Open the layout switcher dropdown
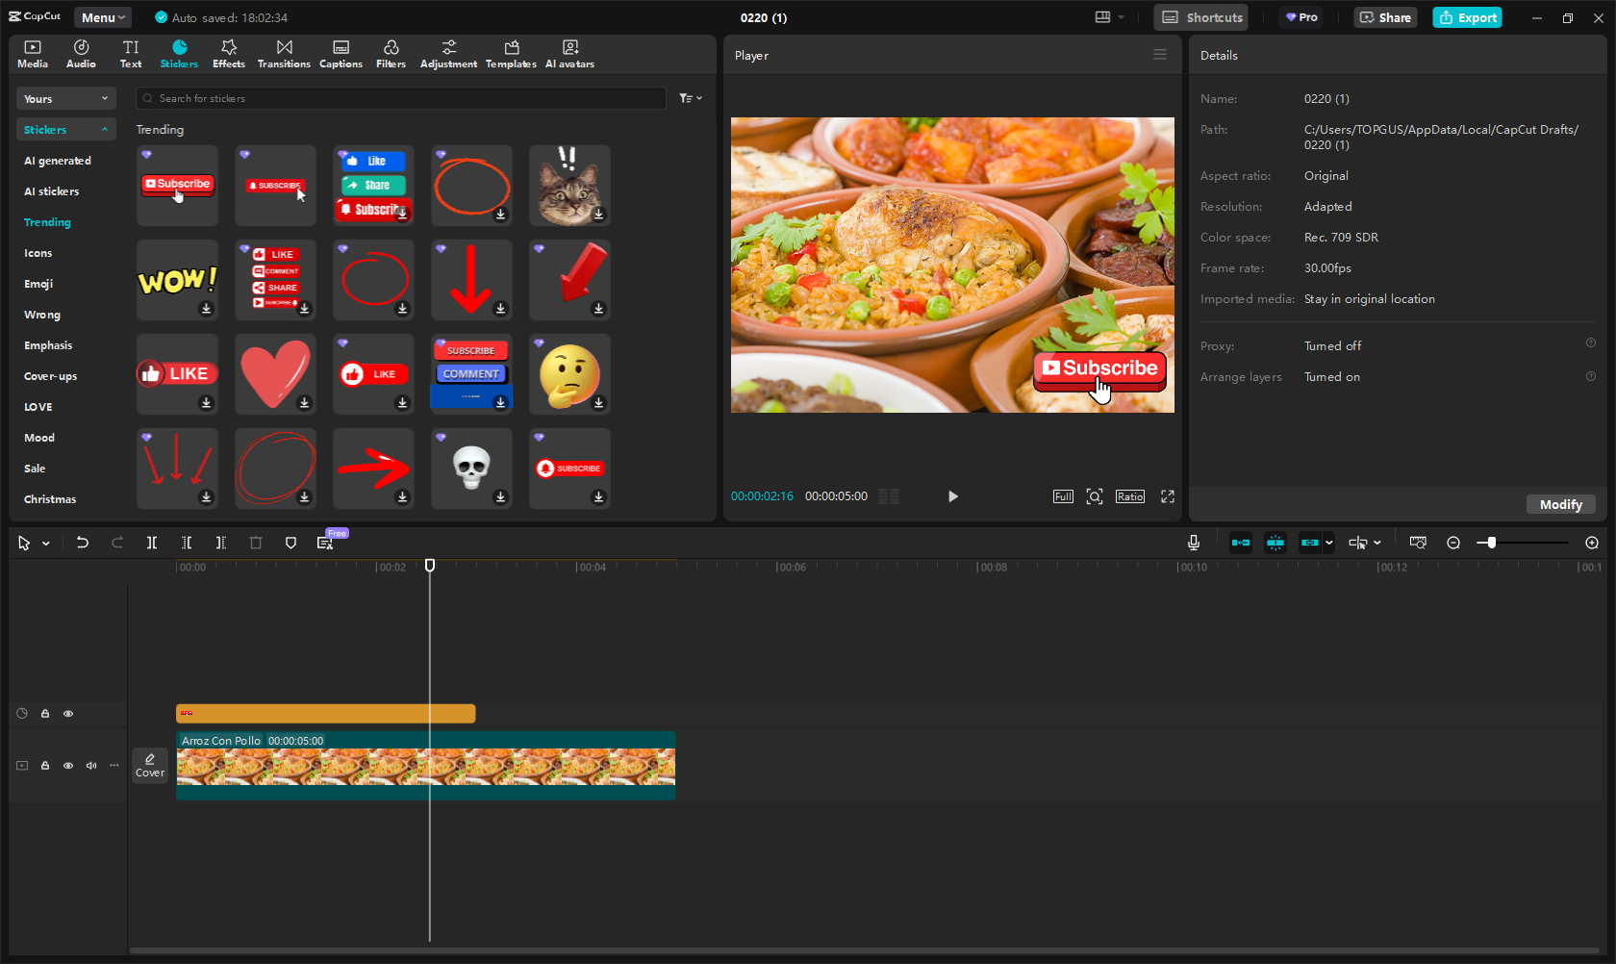 pyautogui.click(x=1109, y=17)
